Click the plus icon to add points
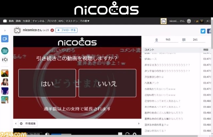 click(x=202, y=21)
